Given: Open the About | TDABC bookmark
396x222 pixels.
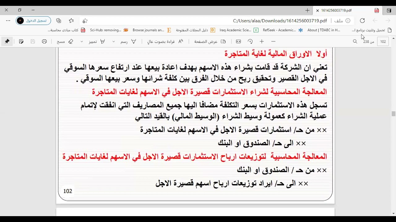Looking at the screenshot, I should pos(324,30).
